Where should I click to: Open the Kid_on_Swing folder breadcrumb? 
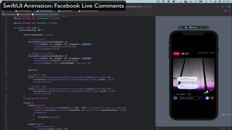tap(23, 14)
